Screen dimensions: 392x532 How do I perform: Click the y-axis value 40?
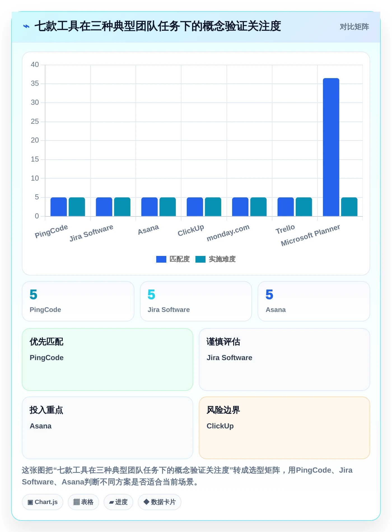coord(35,65)
